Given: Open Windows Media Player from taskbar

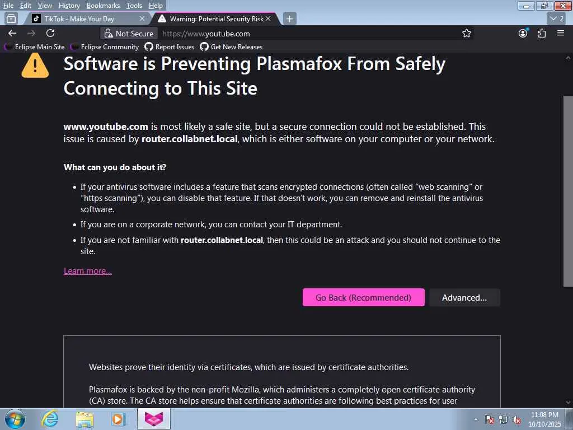Looking at the screenshot, I should pyautogui.click(x=119, y=419).
